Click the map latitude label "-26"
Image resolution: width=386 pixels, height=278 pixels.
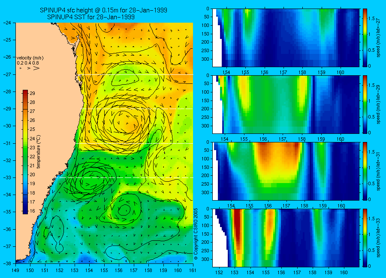point(7,57)
